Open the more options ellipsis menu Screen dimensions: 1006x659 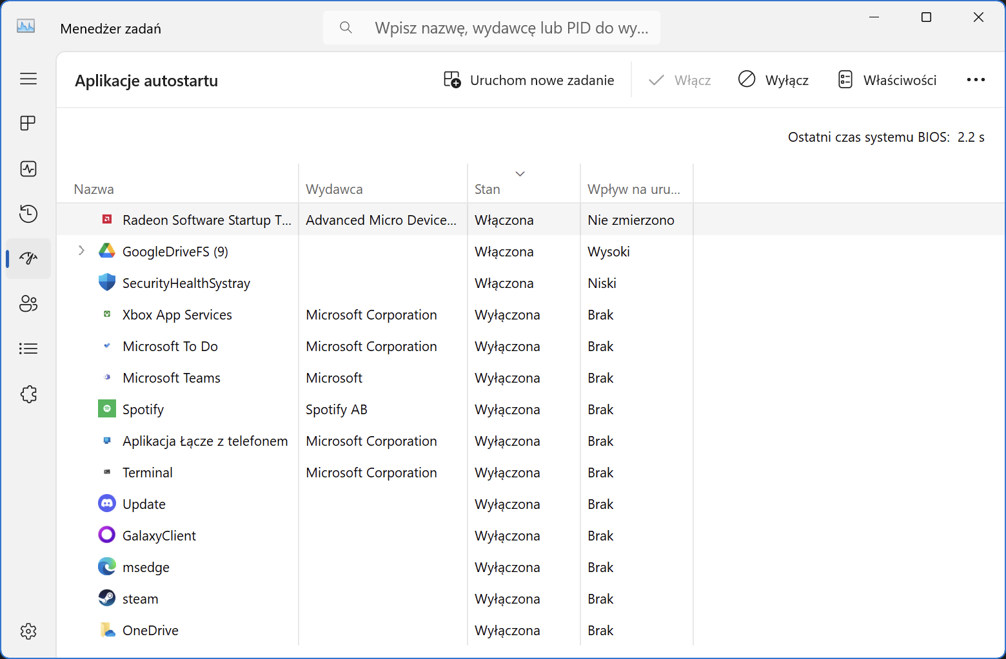click(976, 80)
